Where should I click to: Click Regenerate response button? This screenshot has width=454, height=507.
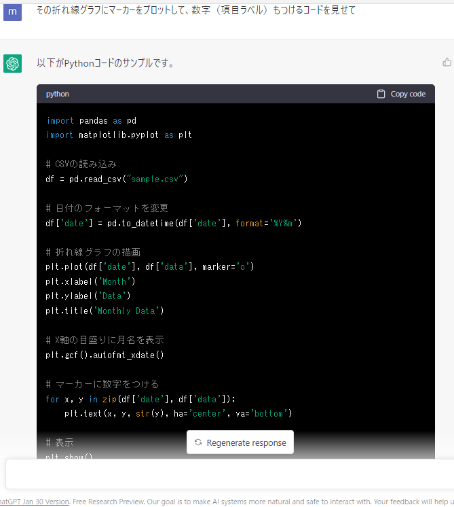tap(240, 442)
